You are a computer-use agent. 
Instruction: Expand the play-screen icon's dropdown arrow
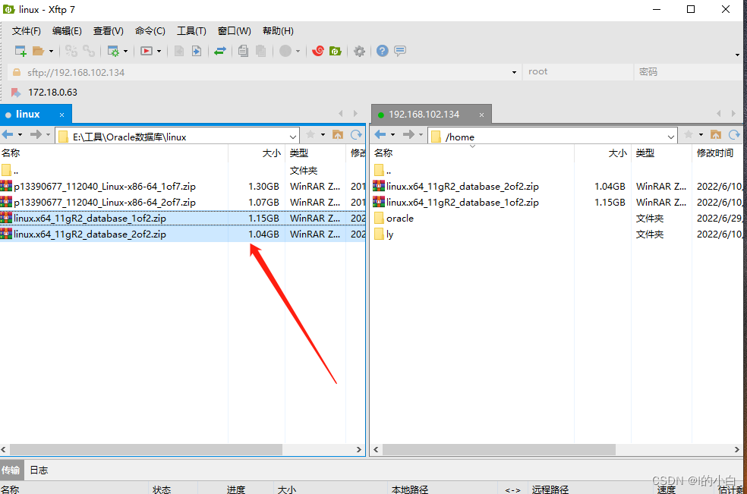click(159, 51)
